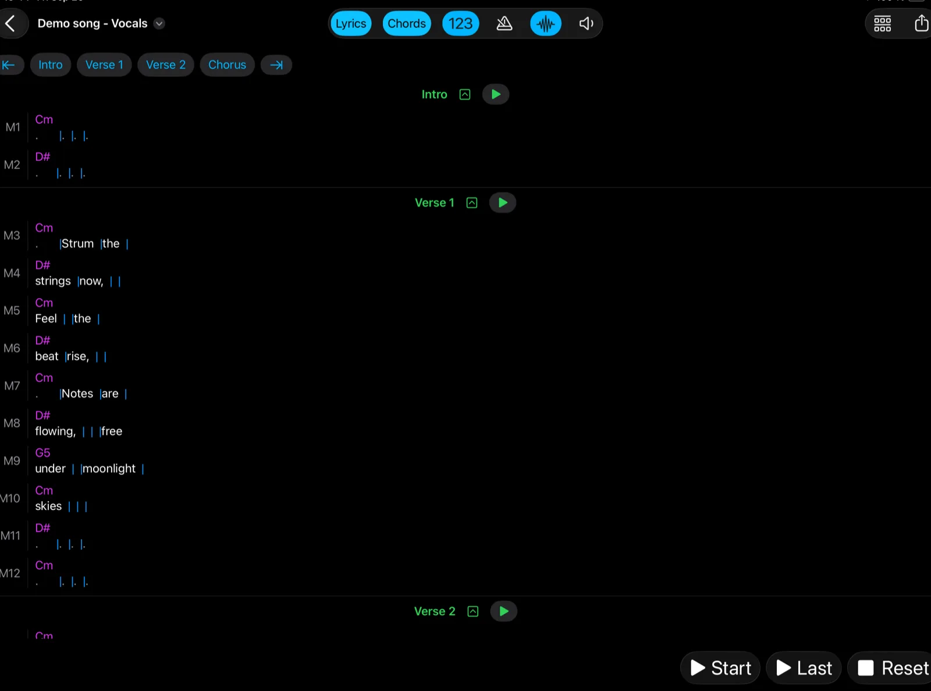Image resolution: width=931 pixels, height=691 pixels.
Task: Click the Verse 2 section heading
Action: click(x=435, y=611)
